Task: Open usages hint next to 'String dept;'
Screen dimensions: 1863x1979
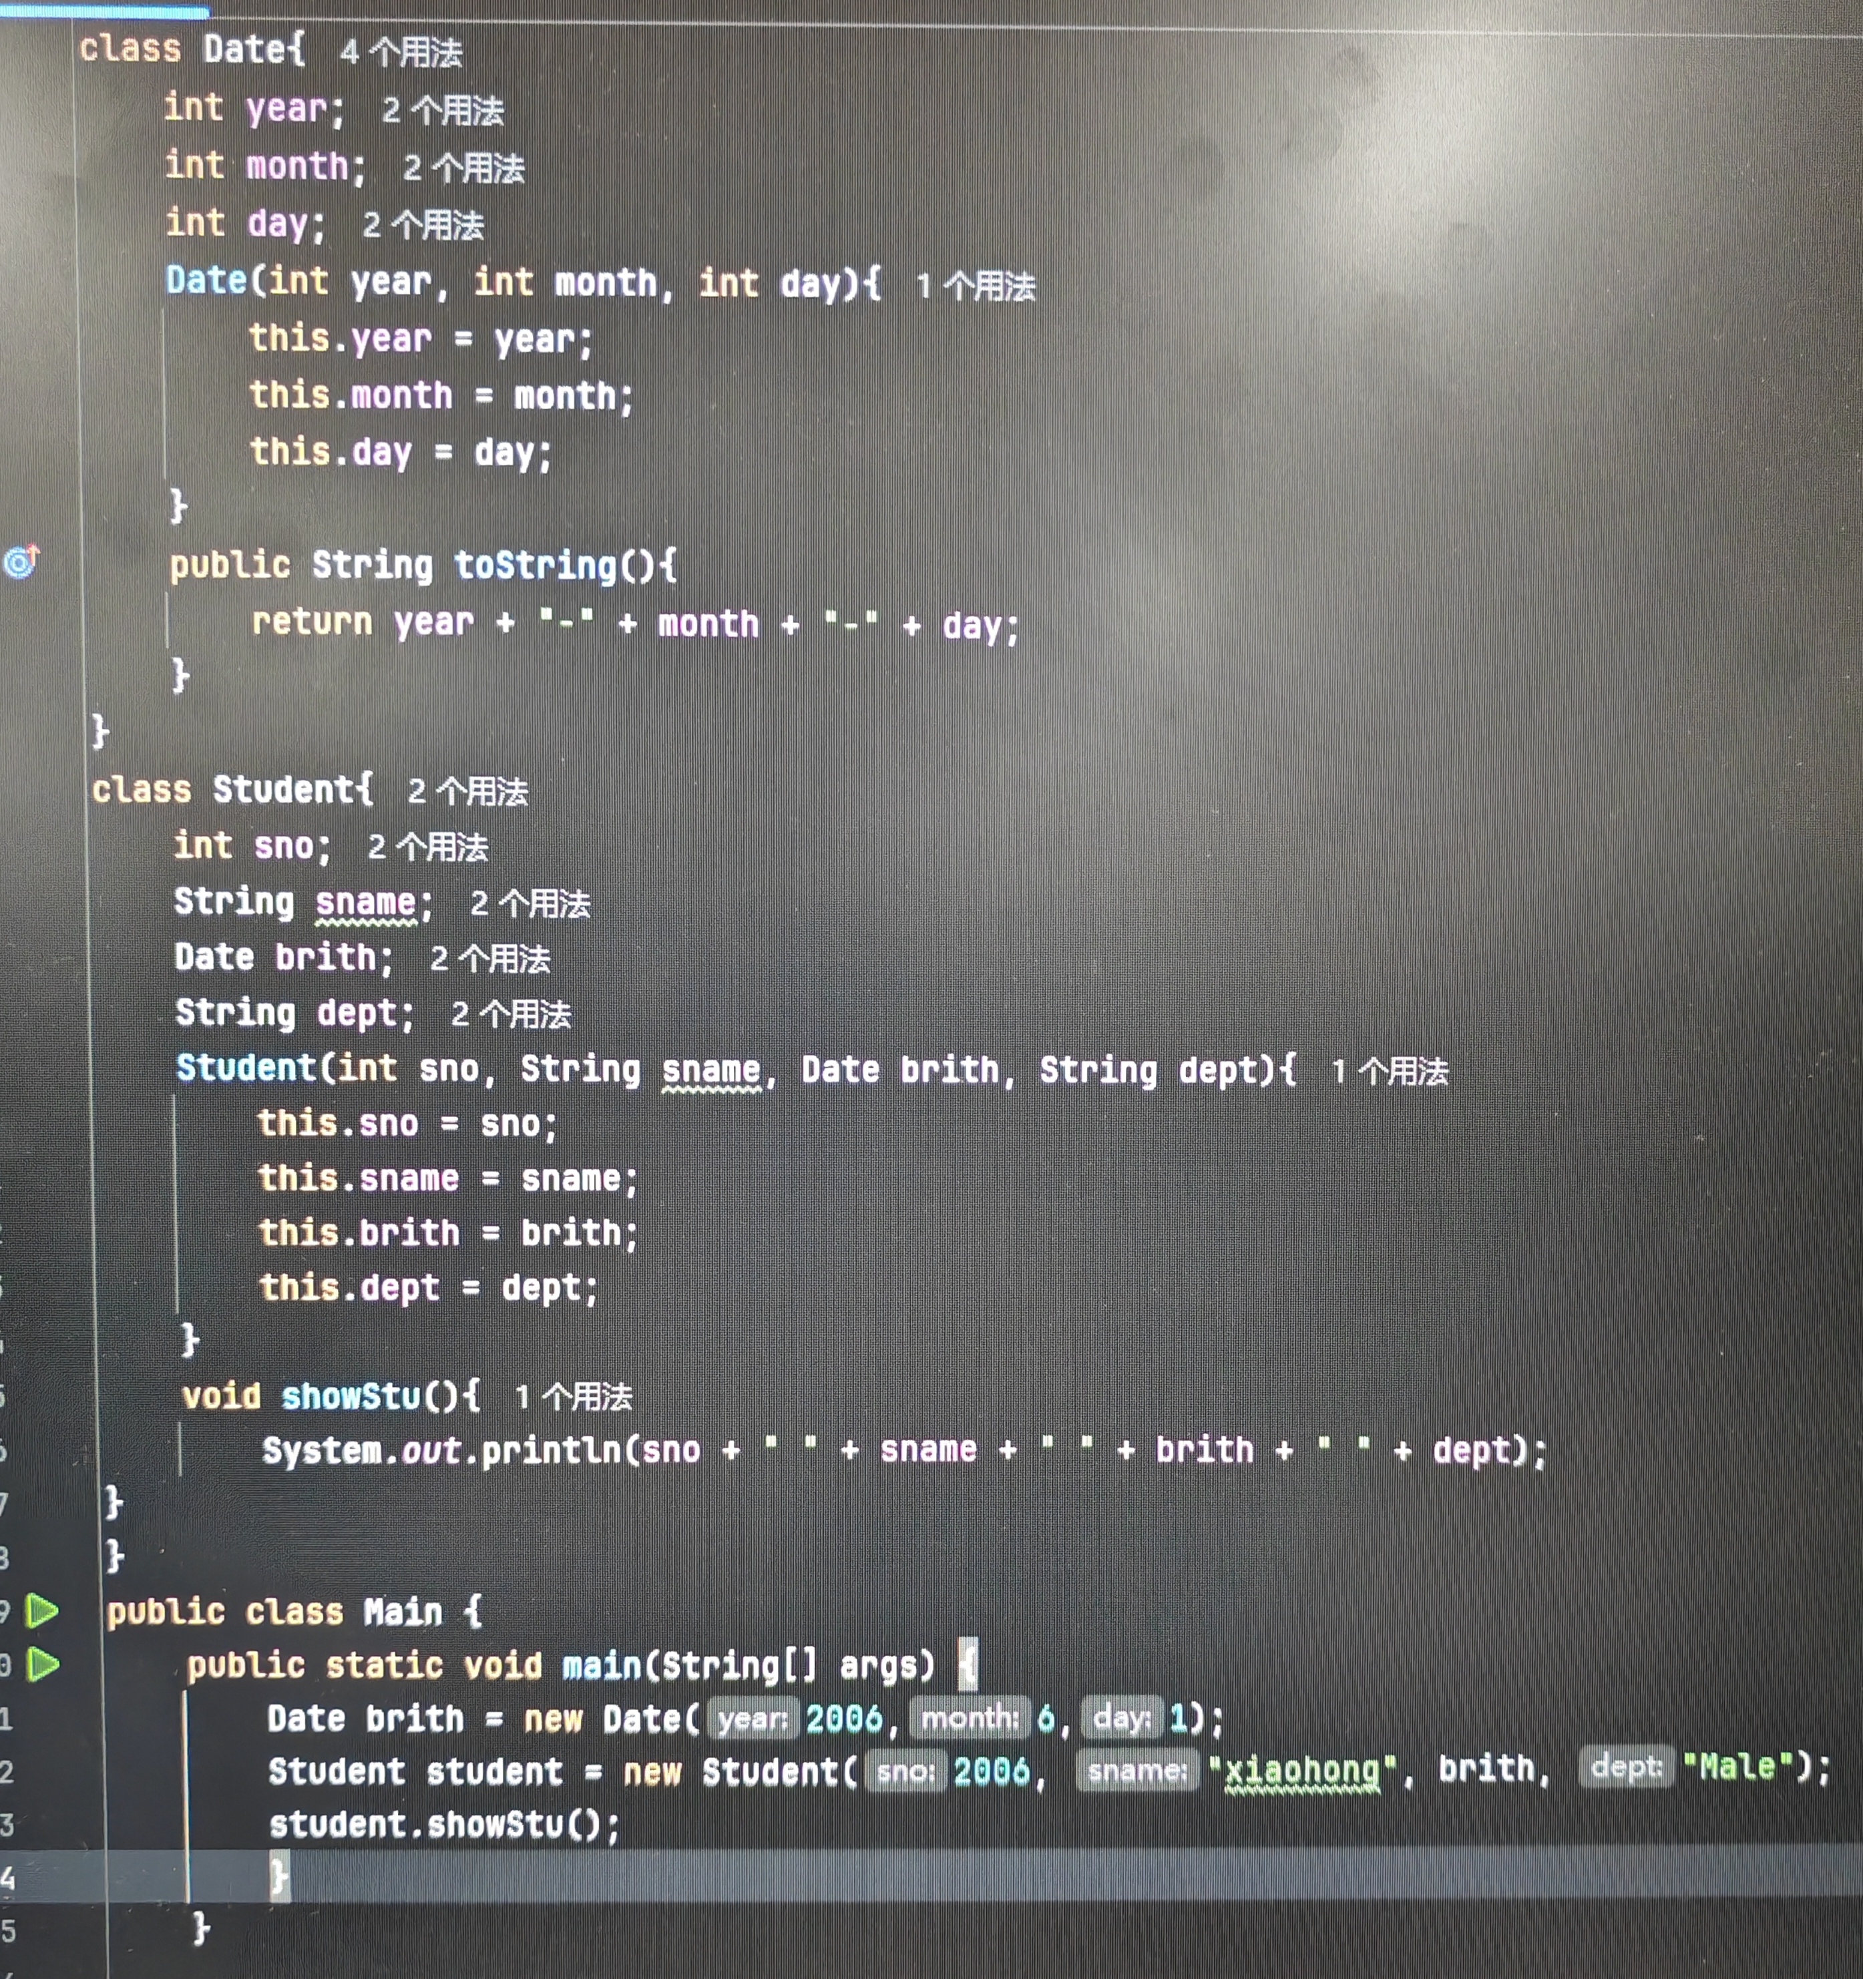Action: pyautogui.click(x=511, y=1014)
